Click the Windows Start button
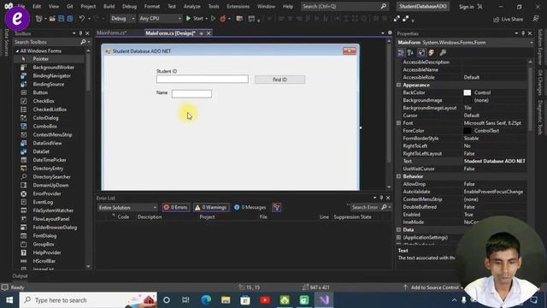Image resolution: width=547 pixels, height=308 pixels. (9, 300)
